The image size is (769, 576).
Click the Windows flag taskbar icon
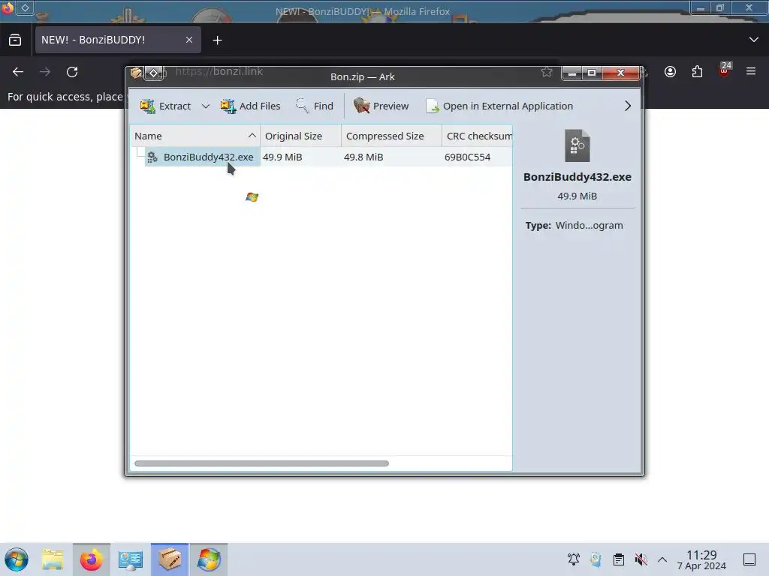[x=209, y=559]
